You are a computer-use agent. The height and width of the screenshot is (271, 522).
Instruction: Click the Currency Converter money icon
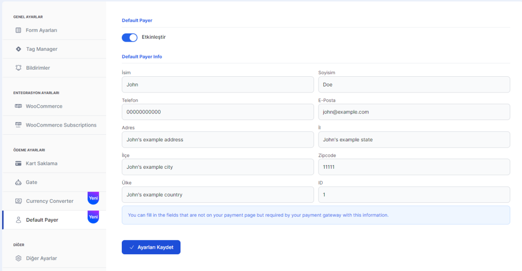tap(18, 201)
